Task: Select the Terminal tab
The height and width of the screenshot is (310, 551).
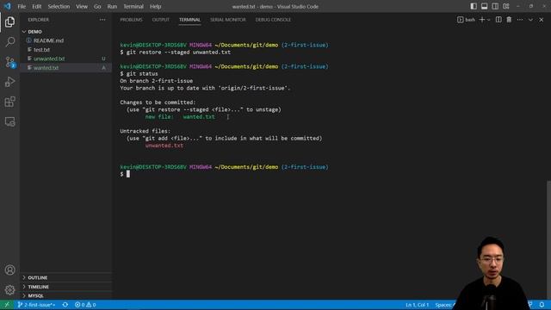Action: coord(189,20)
